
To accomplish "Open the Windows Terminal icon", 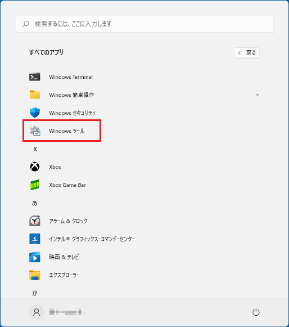I will coord(35,77).
